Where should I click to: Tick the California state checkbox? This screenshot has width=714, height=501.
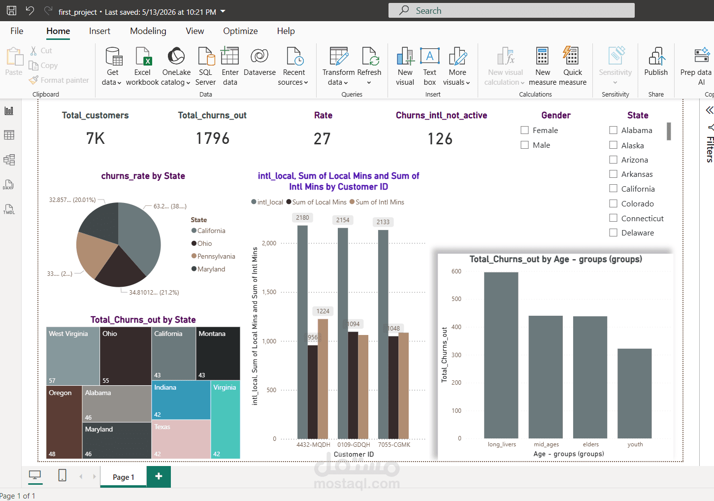pyautogui.click(x=614, y=188)
